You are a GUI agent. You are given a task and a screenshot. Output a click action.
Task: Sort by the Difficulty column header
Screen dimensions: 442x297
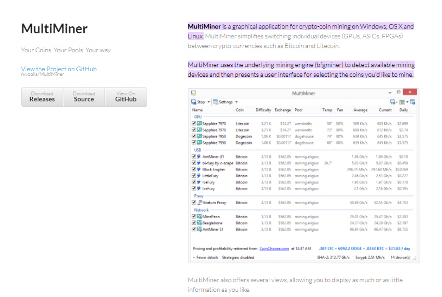(x=263, y=110)
